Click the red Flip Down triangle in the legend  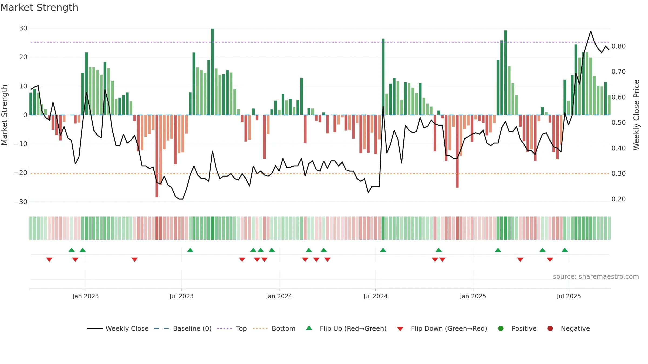[400, 329]
